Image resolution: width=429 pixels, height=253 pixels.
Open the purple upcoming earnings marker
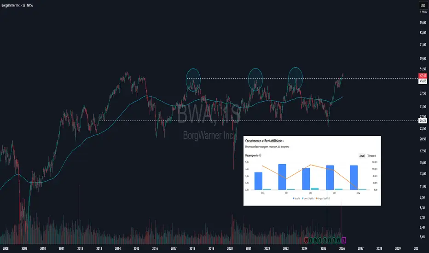[x=344, y=240]
